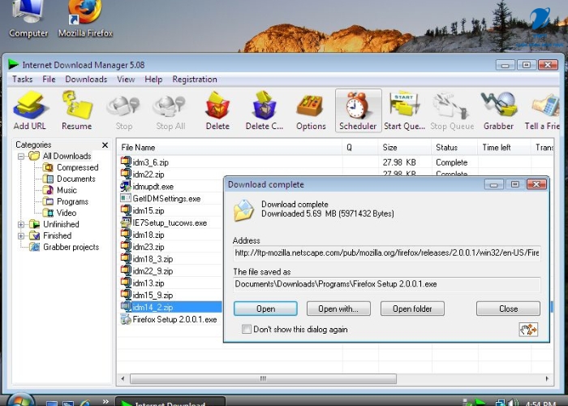Collapse the All Downloads tree node
Image resolution: width=568 pixels, height=406 pixels.
(22, 156)
